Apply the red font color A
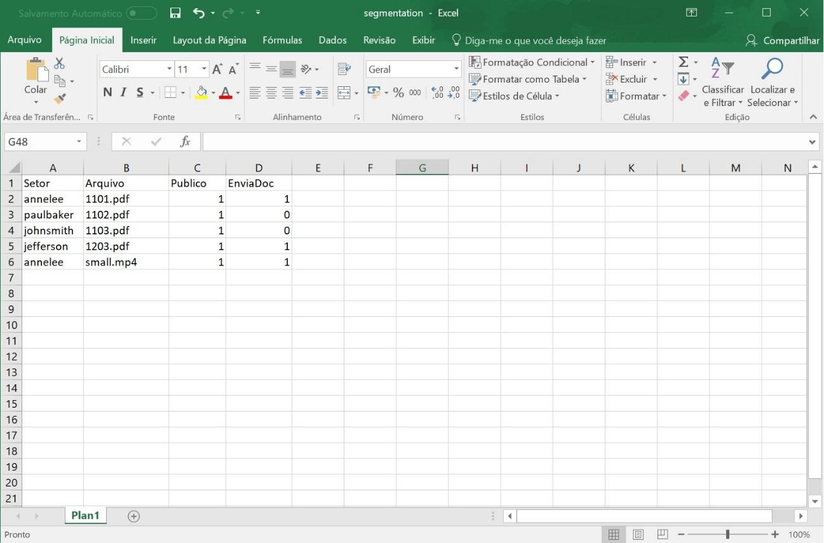The width and height of the screenshot is (824, 543). click(x=225, y=93)
